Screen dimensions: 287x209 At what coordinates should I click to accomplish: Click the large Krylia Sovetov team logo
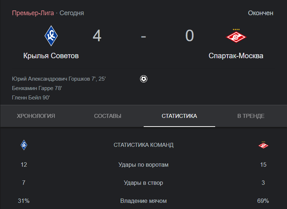pyautogui.click(x=51, y=36)
